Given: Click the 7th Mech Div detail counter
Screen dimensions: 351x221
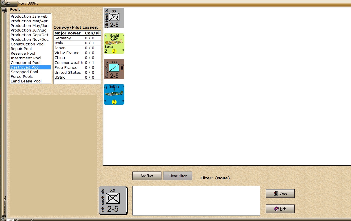Looking at the screenshot, I should pos(113,200).
